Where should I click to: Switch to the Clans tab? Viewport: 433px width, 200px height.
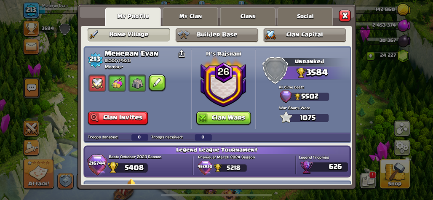[x=248, y=16]
